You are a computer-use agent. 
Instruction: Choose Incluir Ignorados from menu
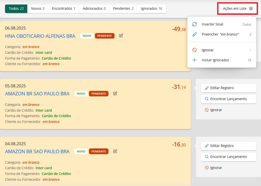tap(222, 60)
